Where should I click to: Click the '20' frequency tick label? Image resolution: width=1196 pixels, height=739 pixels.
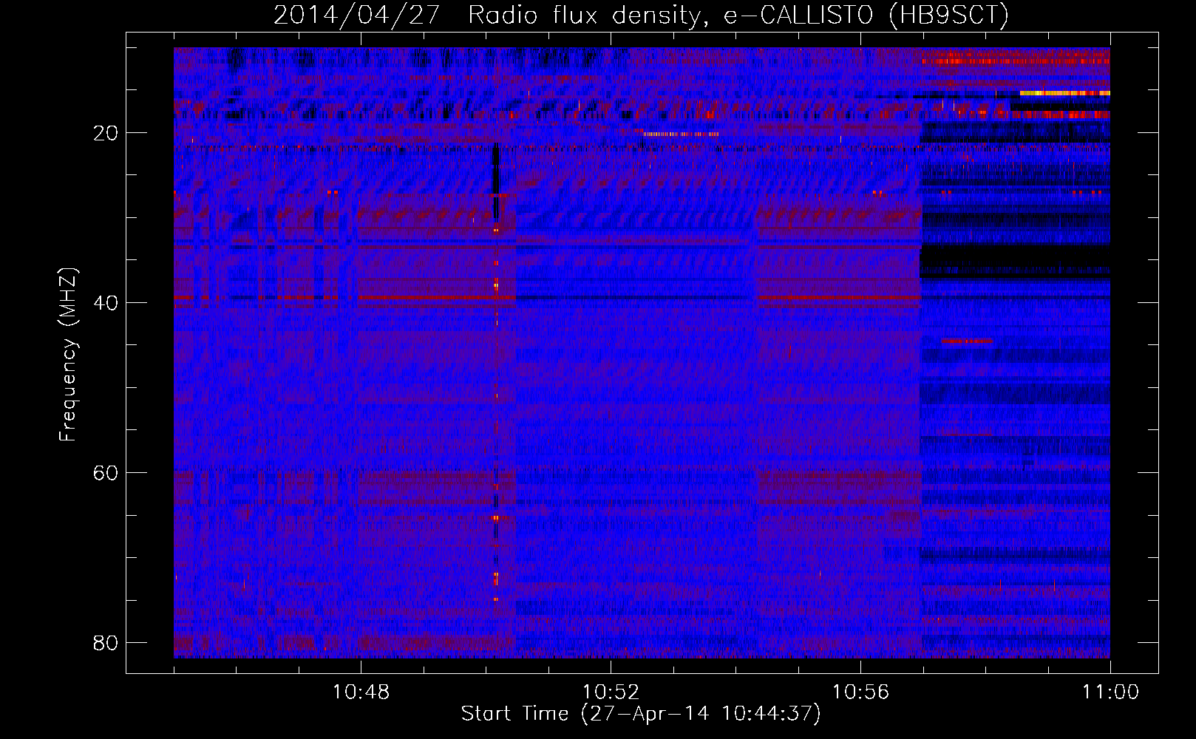[x=106, y=133]
